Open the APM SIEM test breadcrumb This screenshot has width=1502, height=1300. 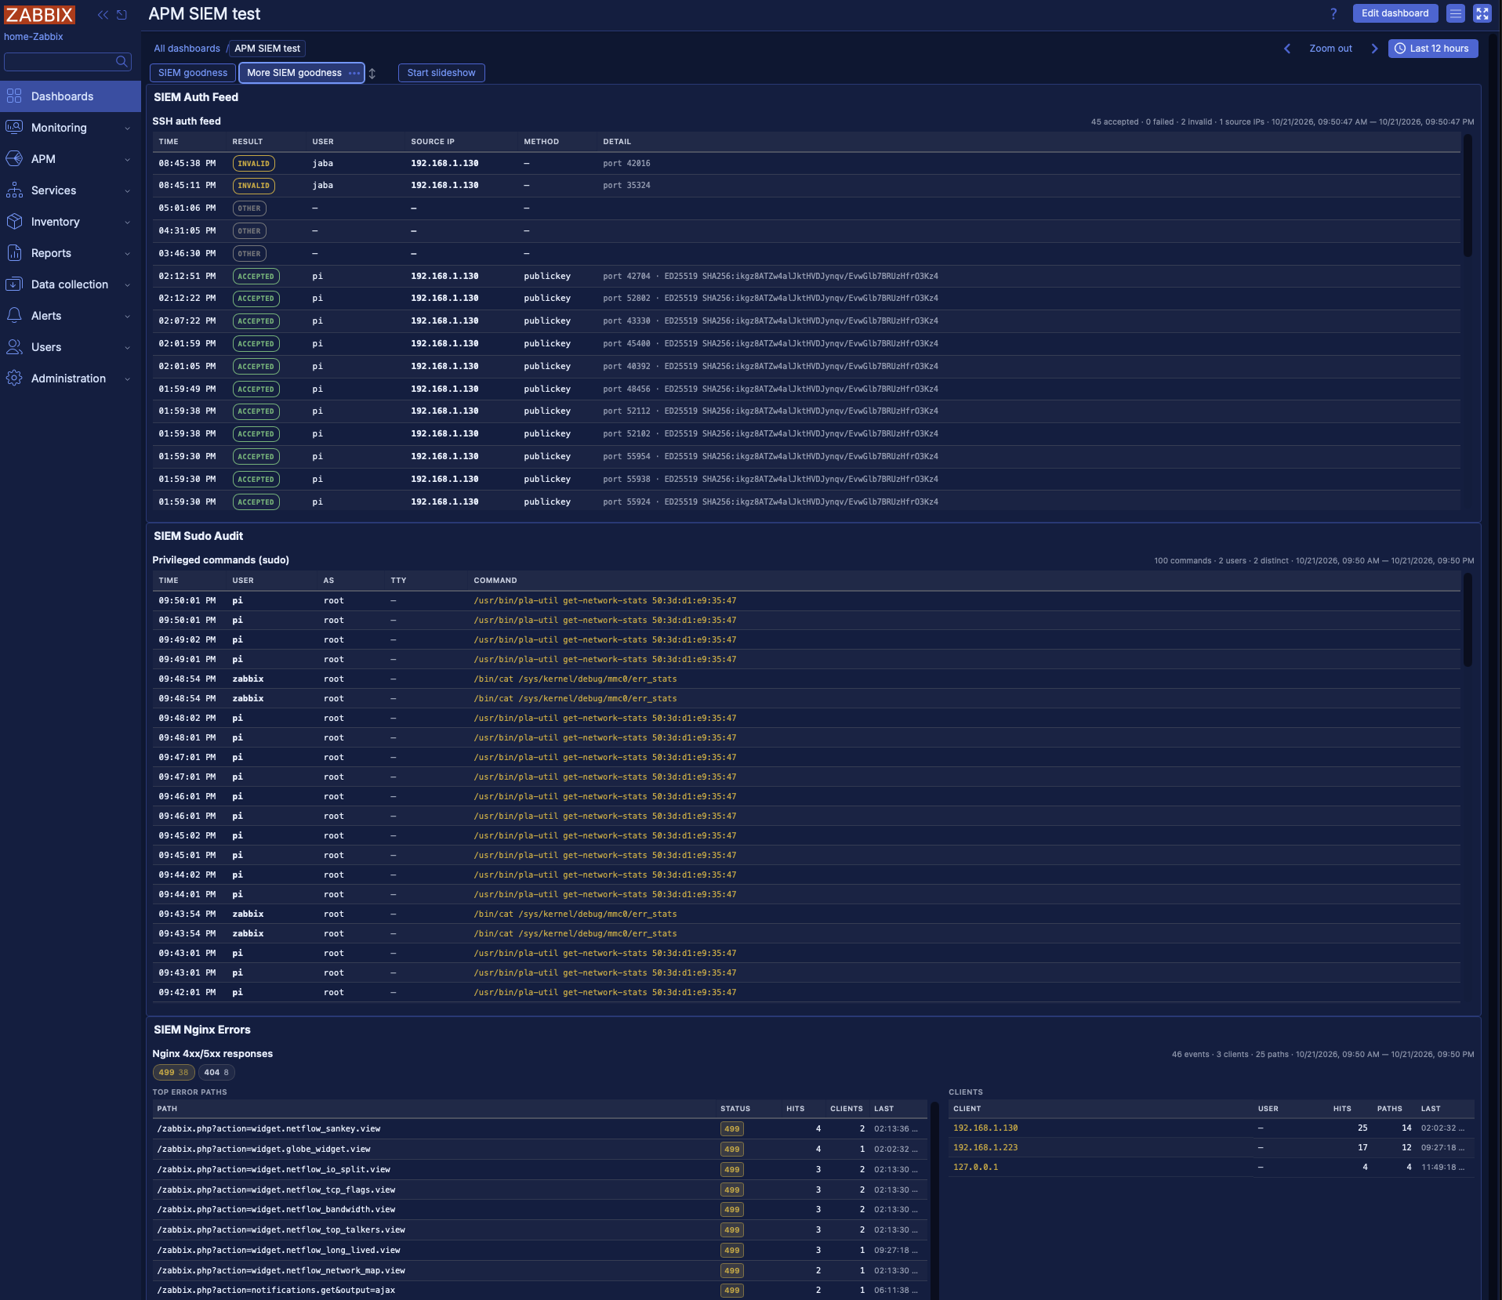[x=267, y=49]
